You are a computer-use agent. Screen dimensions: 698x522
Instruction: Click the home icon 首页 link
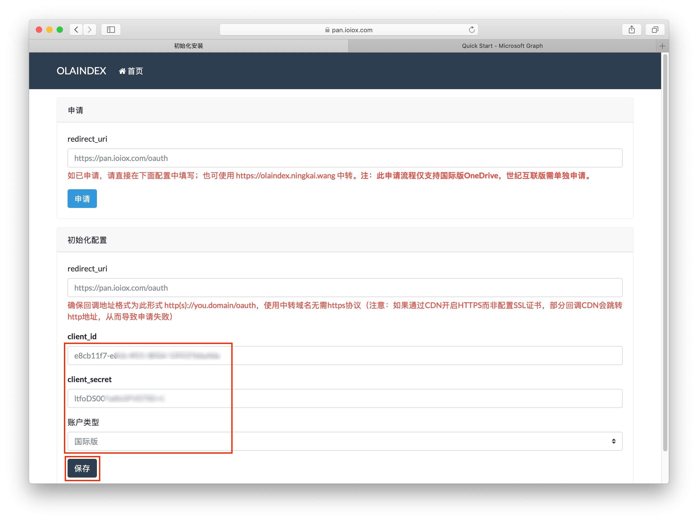(131, 71)
